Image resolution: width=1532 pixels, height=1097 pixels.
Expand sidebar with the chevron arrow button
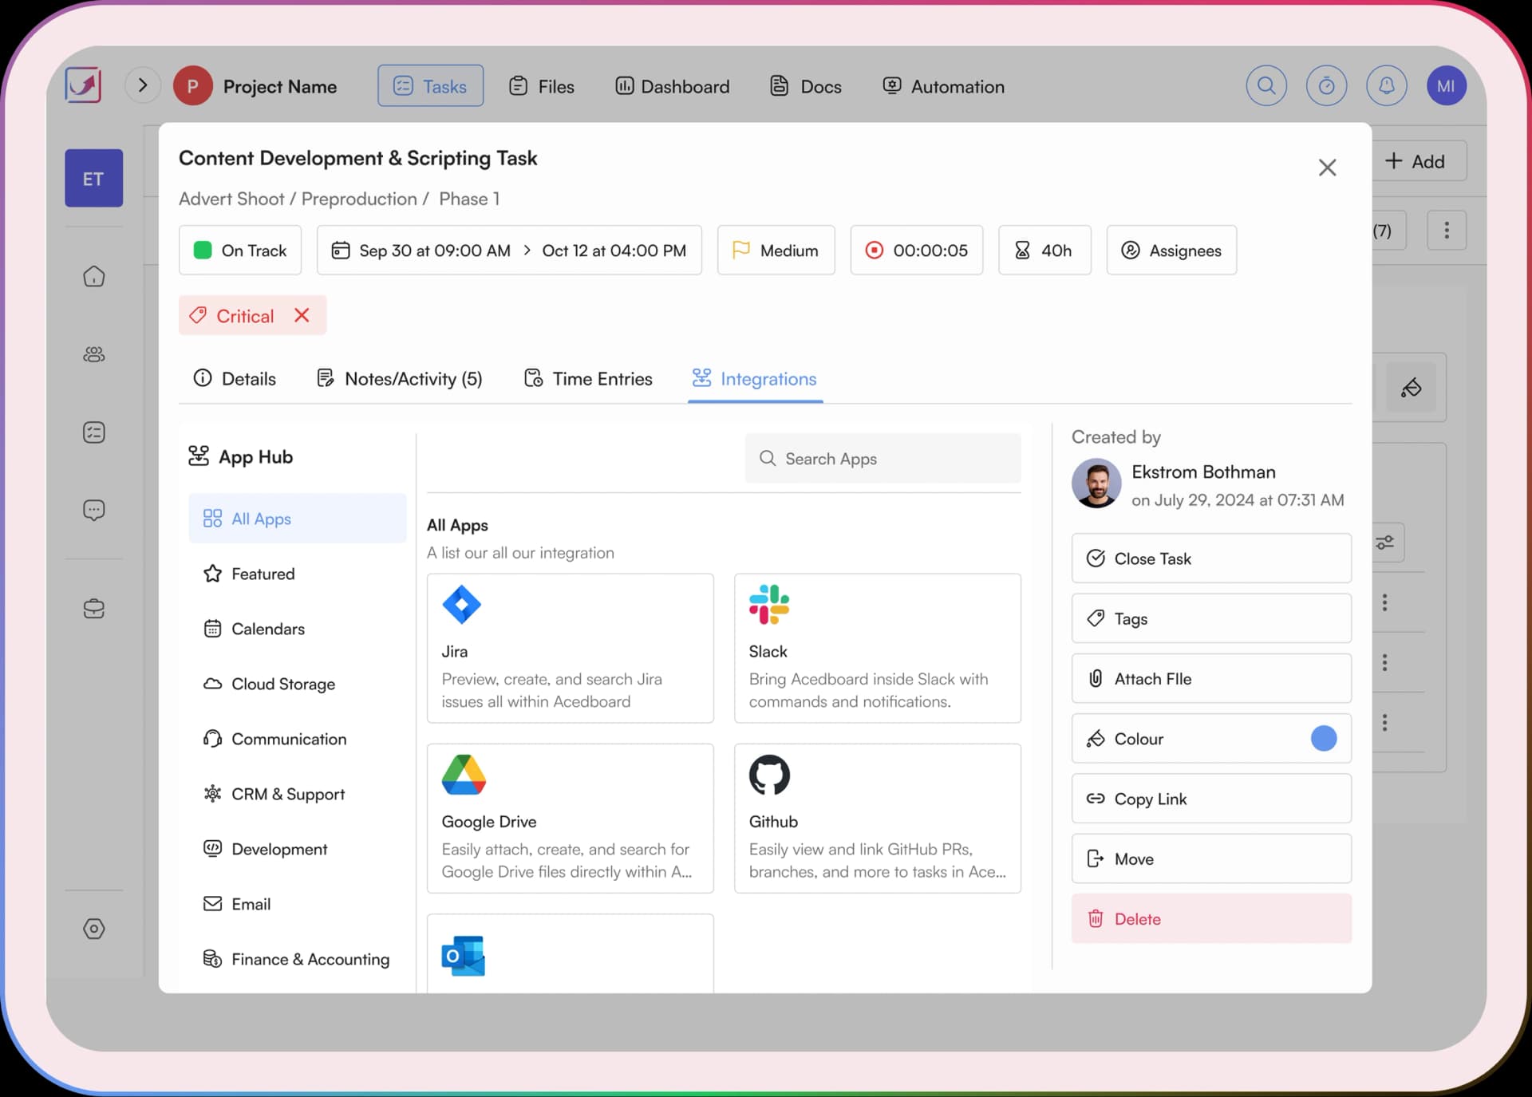143,85
